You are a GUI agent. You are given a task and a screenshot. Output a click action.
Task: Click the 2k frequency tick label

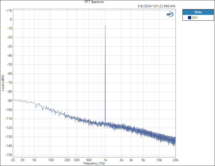121,160
